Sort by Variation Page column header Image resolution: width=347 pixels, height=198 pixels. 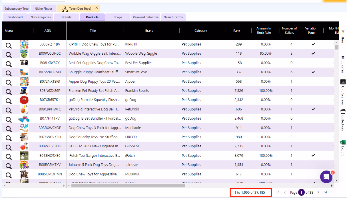coord(311,31)
